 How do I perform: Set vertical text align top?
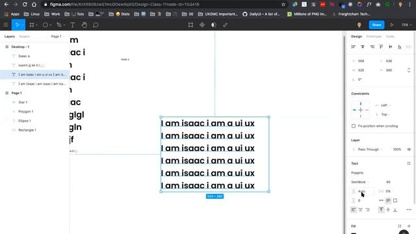382,209
